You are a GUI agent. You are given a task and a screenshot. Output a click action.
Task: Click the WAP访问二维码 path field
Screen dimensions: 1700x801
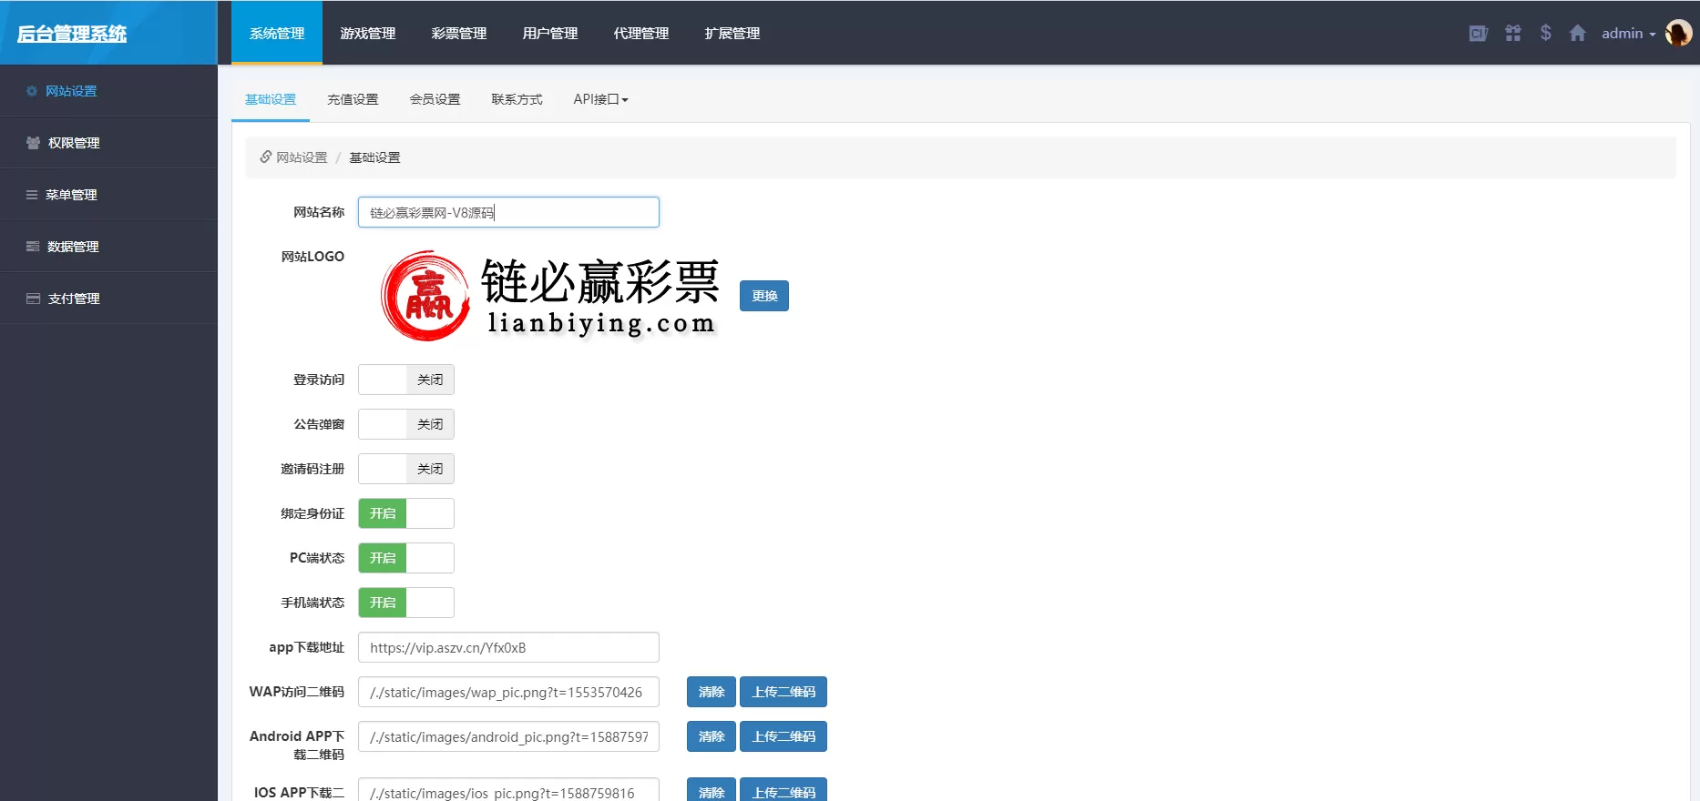[508, 692]
